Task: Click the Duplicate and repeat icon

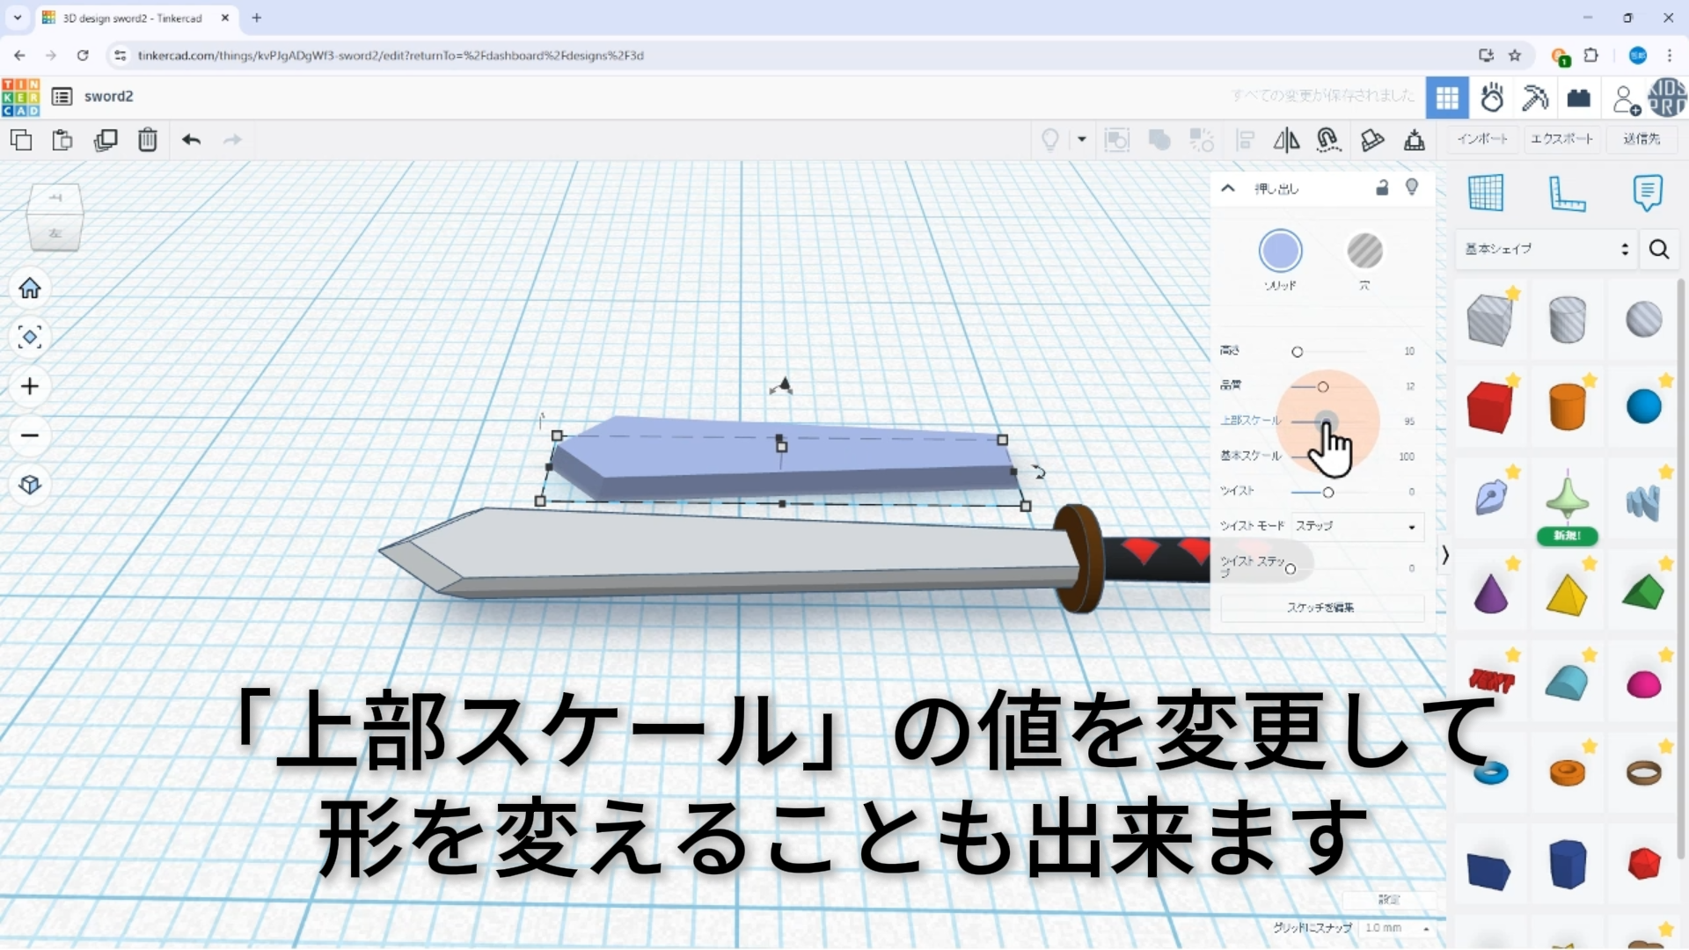Action: pos(106,140)
